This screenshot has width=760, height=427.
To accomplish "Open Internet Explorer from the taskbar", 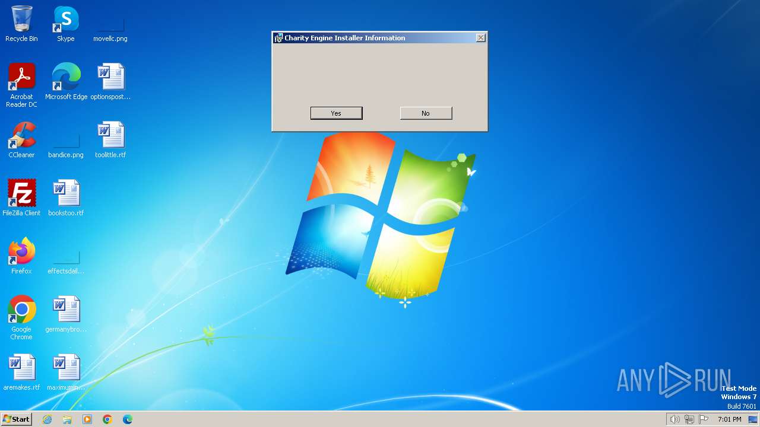I will (47, 419).
